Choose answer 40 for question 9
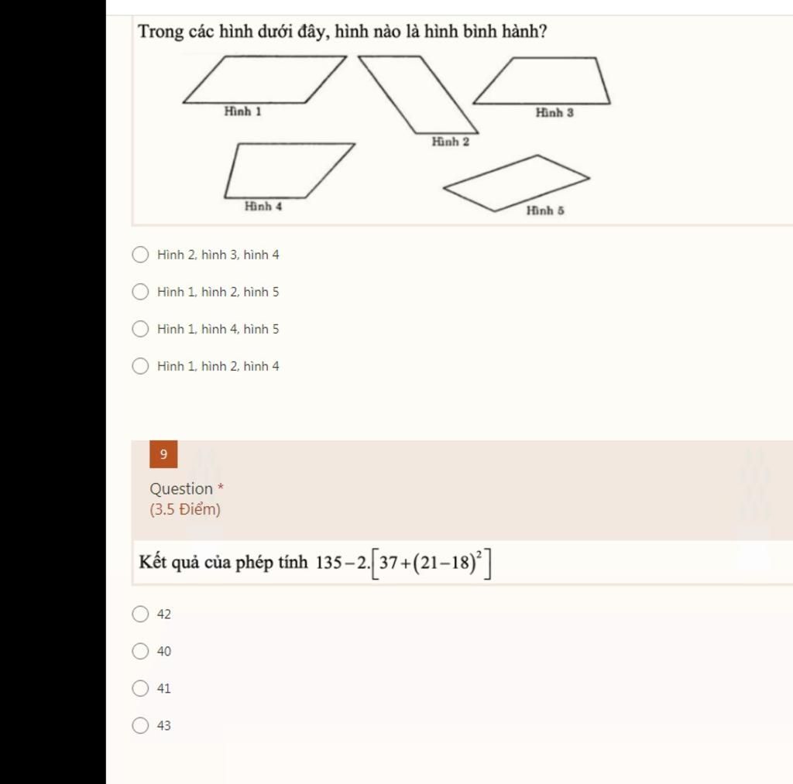 [x=140, y=651]
